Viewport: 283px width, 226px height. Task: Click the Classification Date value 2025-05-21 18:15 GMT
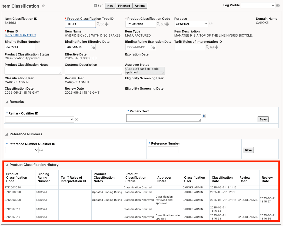[x=22, y=93]
